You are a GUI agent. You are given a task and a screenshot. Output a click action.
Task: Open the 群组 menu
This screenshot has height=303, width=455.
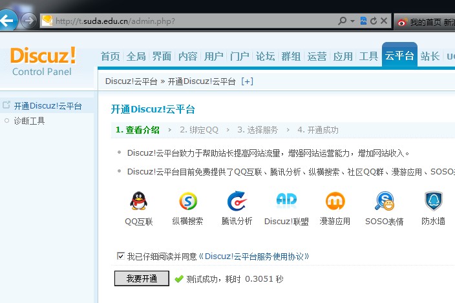click(291, 56)
